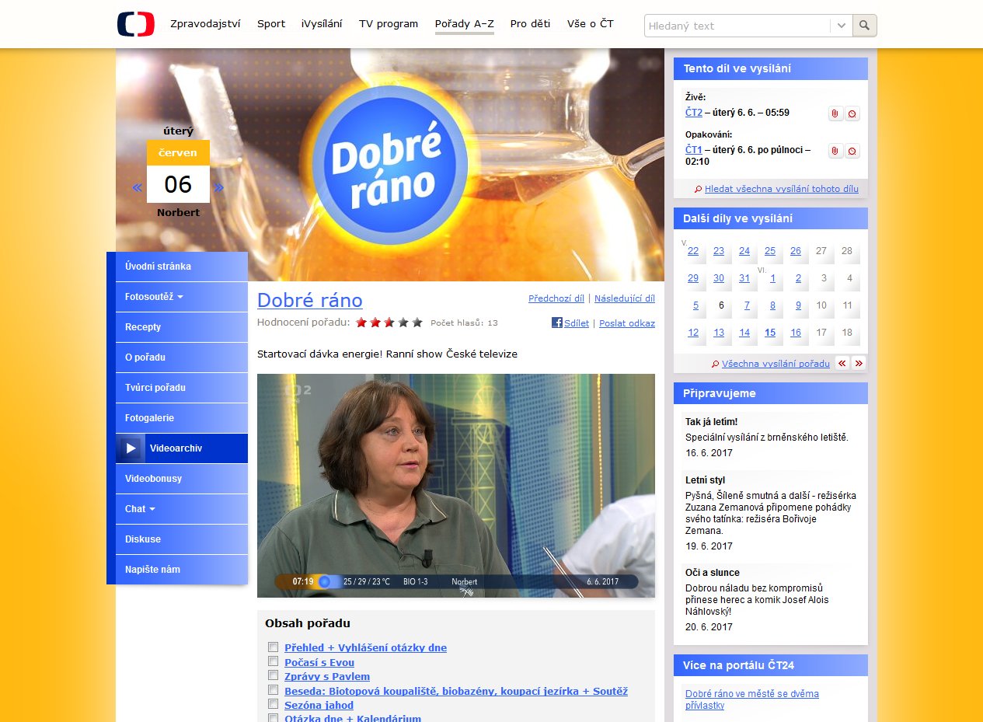Click the paperclip icon next to ČT1 repeat
Screen dimensions: 983x722
[835, 151]
